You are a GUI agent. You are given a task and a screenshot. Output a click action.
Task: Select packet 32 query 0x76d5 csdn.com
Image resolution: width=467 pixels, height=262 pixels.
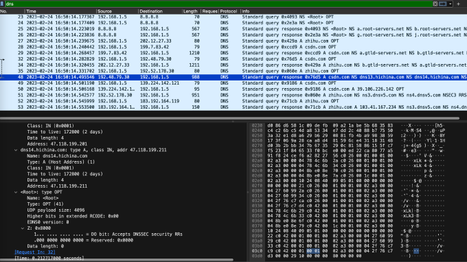[x=233, y=59]
